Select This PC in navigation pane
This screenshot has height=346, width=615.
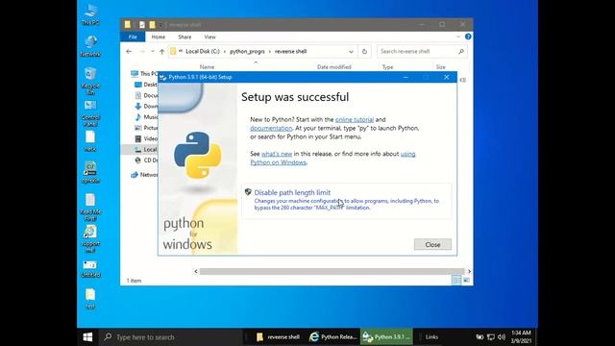pos(144,73)
